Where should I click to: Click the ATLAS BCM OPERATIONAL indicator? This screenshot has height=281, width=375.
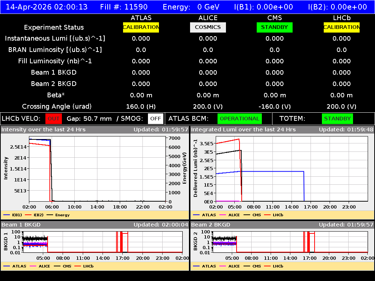pyautogui.click(x=240, y=119)
